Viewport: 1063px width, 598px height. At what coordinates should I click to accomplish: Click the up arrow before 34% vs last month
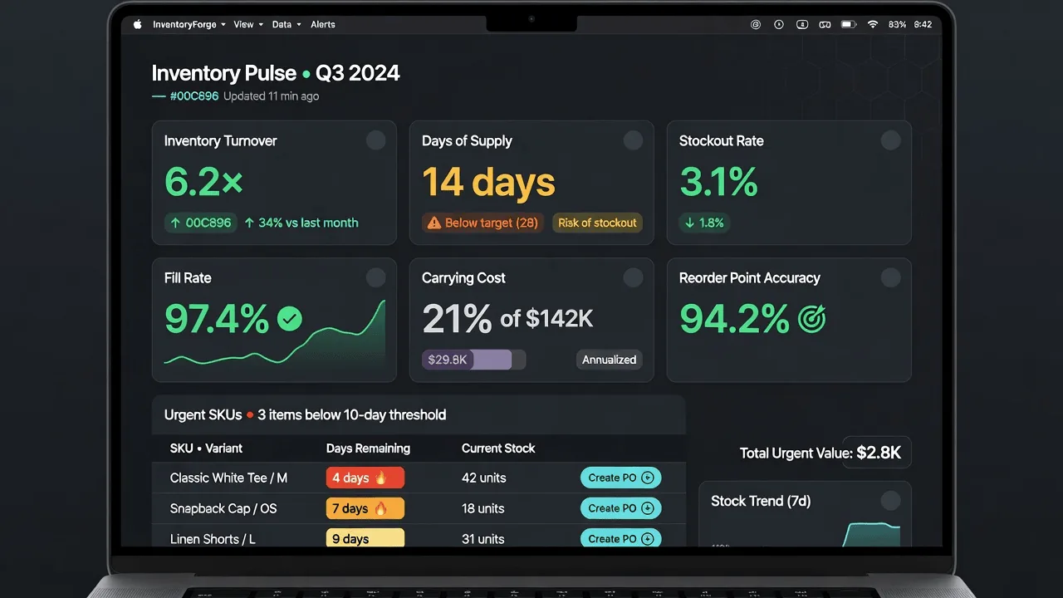249,223
